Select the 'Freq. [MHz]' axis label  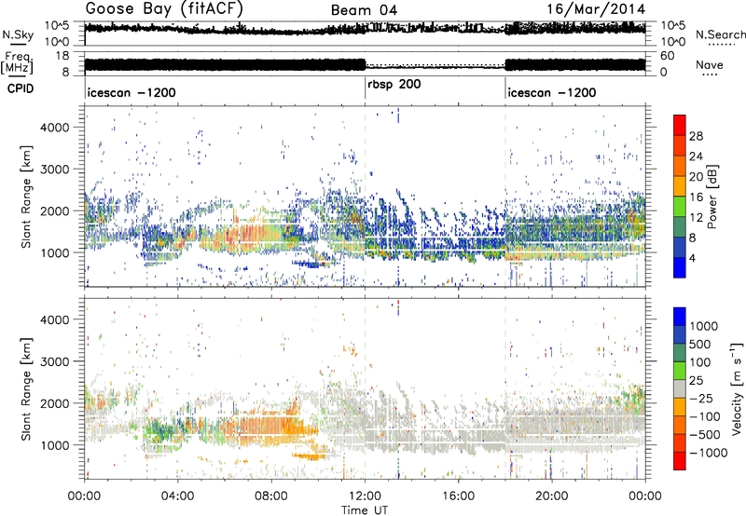pyautogui.click(x=17, y=63)
